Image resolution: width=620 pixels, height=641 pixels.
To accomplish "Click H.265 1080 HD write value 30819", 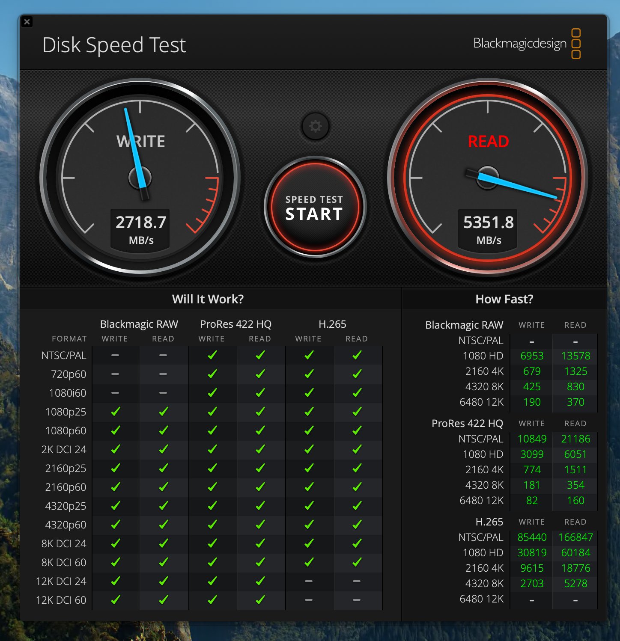I will [532, 553].
